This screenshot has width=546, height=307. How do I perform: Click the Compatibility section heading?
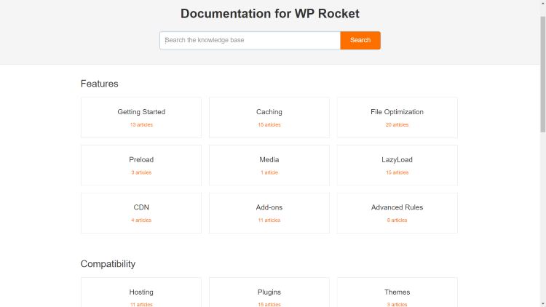pyautogui.click(x=108, y=264)
